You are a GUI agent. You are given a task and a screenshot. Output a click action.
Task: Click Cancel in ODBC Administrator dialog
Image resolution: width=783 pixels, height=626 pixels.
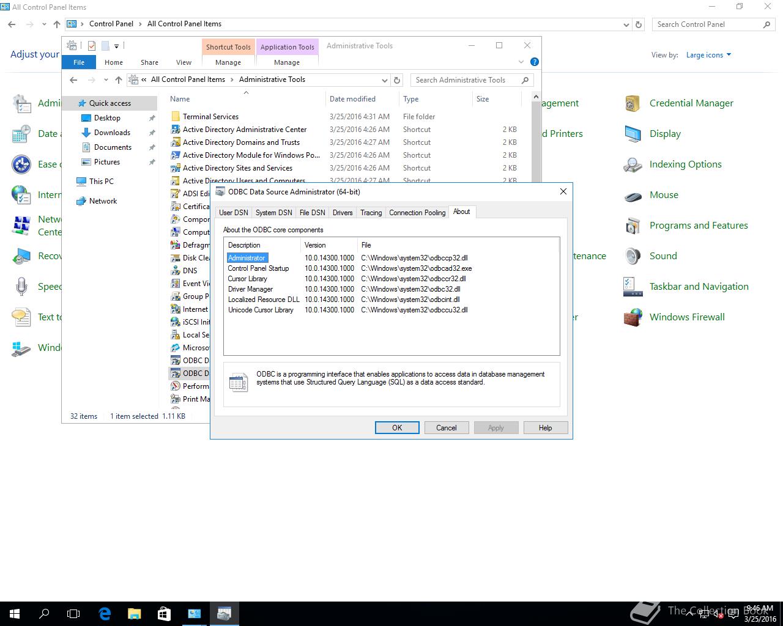tap(447, 428)
